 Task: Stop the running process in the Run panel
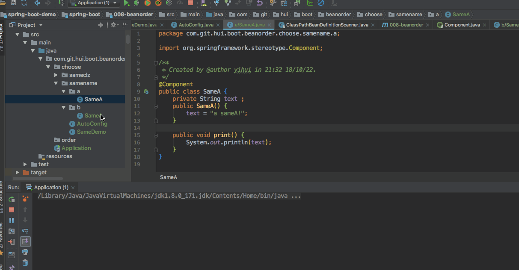[12, 210]
